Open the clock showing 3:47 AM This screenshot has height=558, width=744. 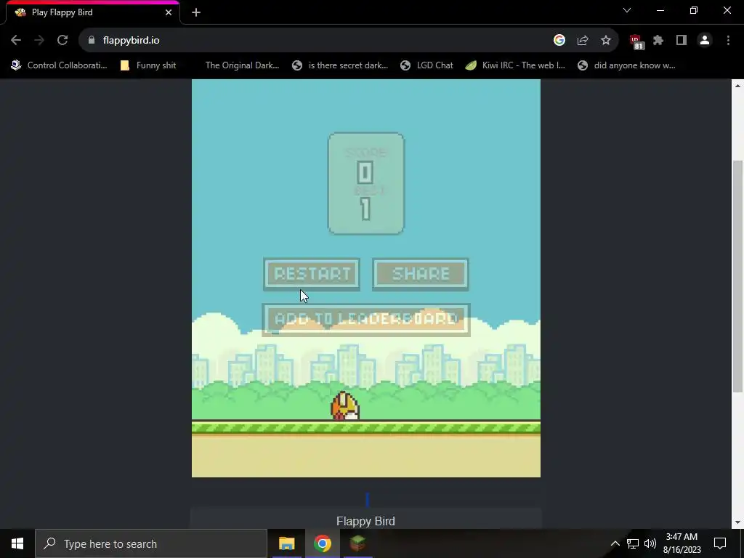click(682, 543)
